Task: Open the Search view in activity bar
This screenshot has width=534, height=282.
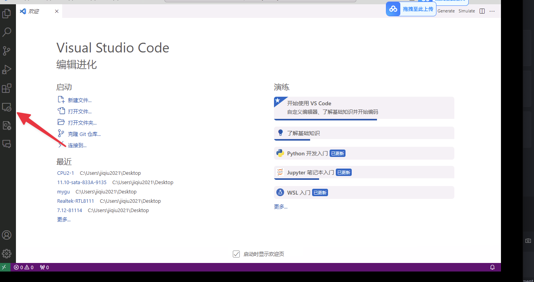Action: tap(7, 32)
